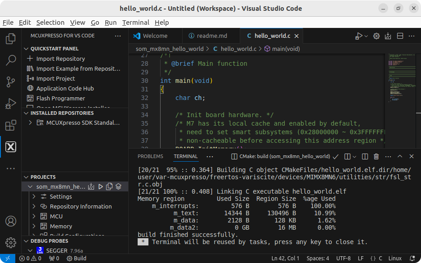Click the build icon on som_mx8mn project row

pos(91,186)
